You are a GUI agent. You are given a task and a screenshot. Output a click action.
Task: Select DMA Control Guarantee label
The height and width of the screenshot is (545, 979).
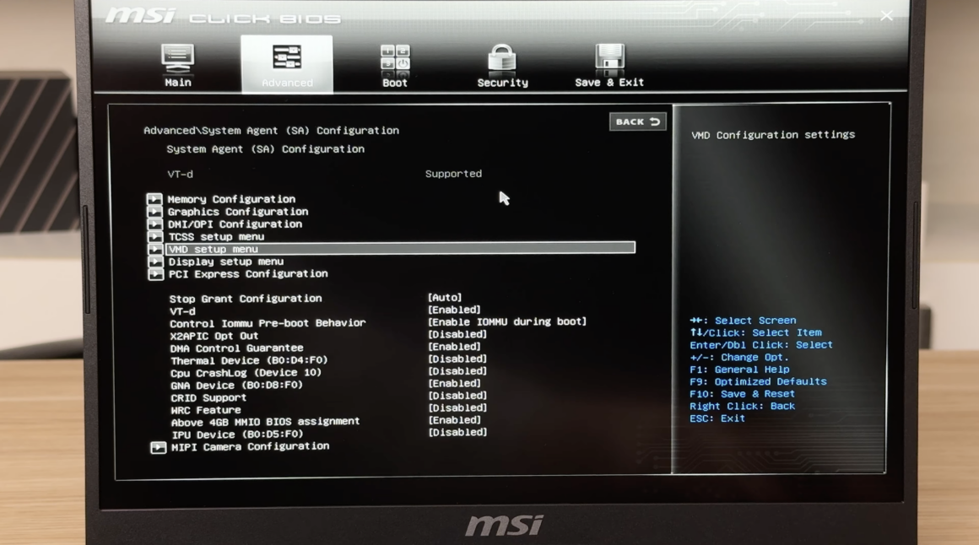pyautogui.click(x=236, y=348)
